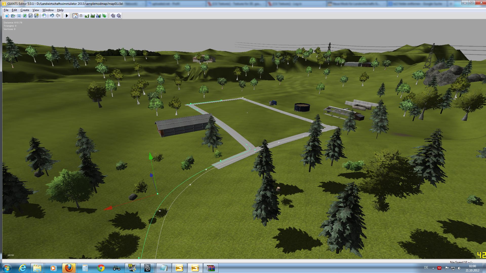Click the second checkered sphere toolbar icon
486x273 pixels.
(119, 16)
